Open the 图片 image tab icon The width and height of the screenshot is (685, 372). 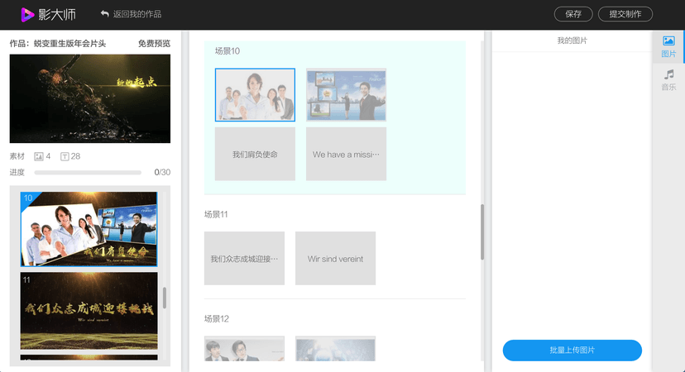(x=668, y=41)
